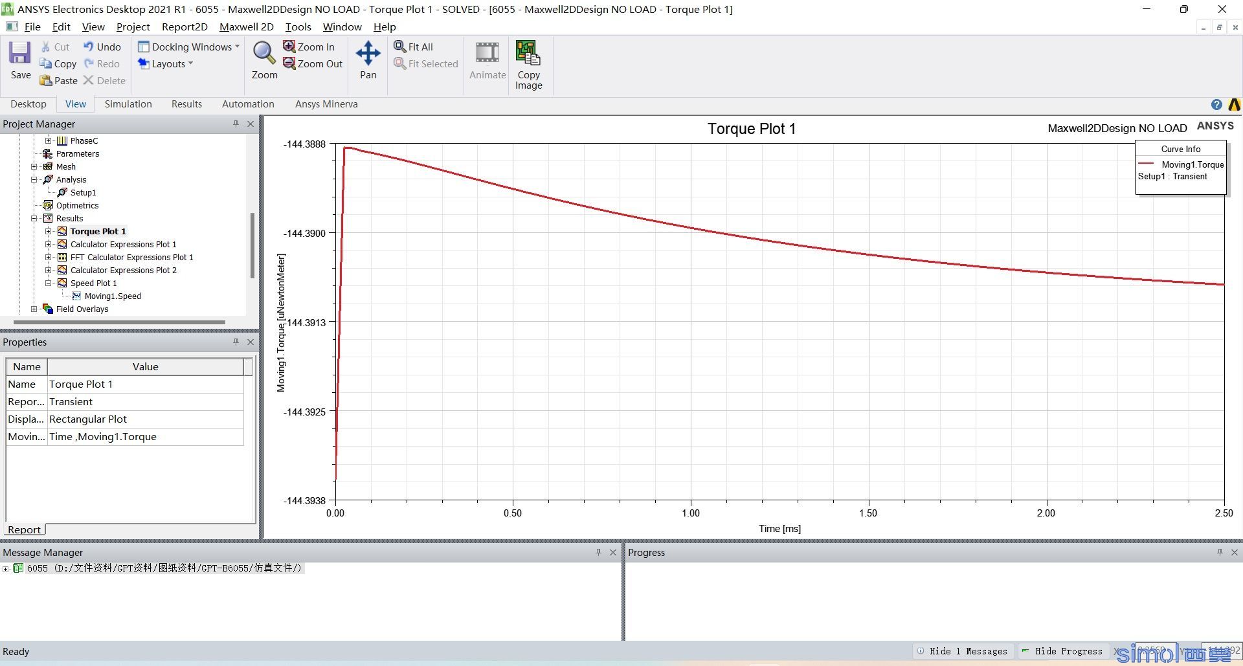The width and height of the screenshot is (1243, 666).
Task: Expand the Torque Plot 1 node
Action: click(x=48, y=231)
